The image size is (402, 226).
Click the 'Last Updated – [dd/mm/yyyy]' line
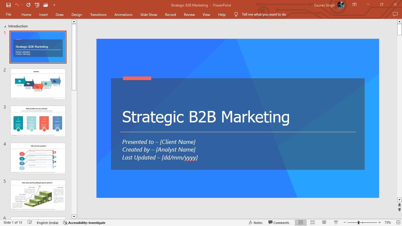coord(160,157)
